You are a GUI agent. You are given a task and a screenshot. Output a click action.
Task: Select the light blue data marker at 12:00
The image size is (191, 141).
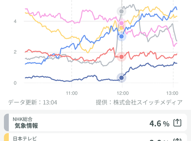click(121, 36)
